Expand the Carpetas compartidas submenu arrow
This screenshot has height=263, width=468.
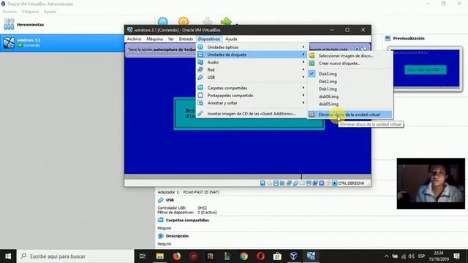pos(303,88)
